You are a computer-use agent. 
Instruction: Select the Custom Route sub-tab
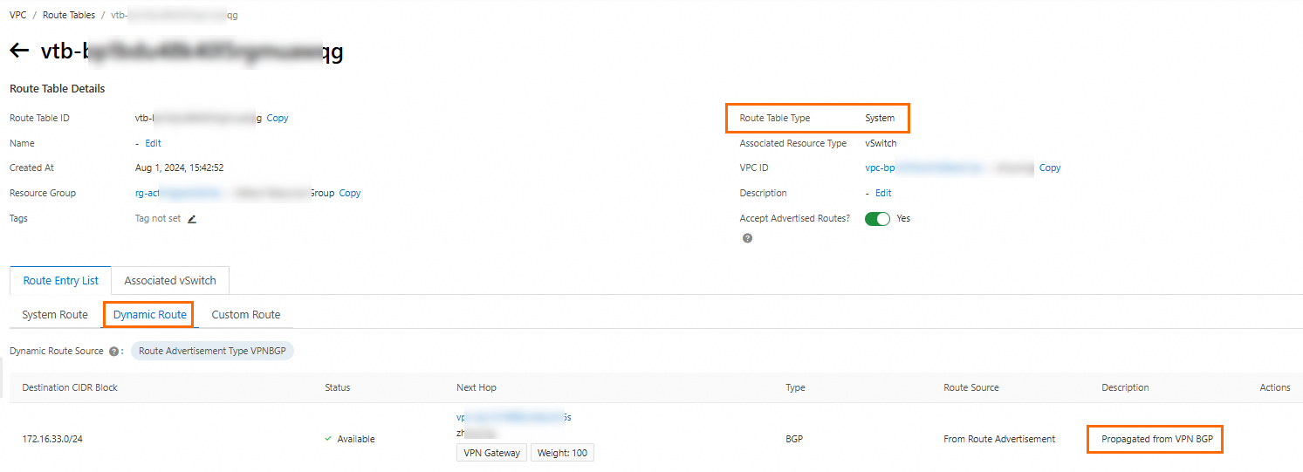(x=246, y=314)
